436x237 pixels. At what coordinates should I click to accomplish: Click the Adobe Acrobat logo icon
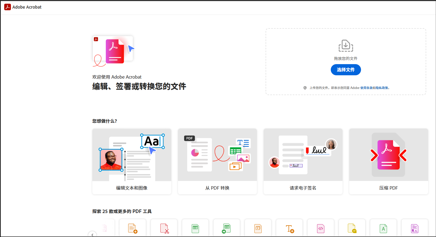tap(8, 7)
